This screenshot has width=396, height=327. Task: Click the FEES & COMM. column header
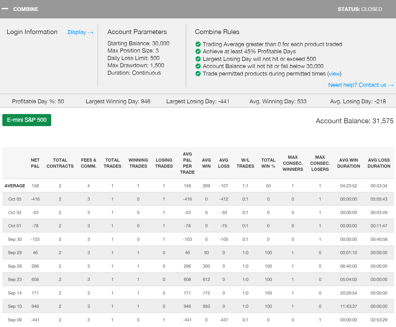click(x=89, y=163)
